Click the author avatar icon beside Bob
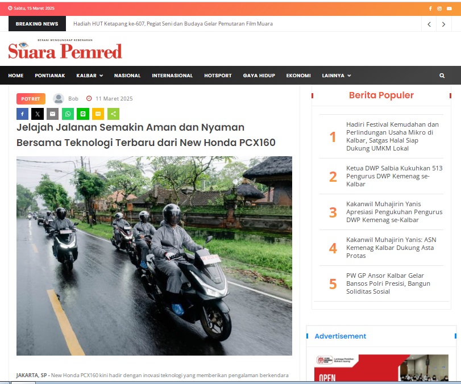 (59, 99)
